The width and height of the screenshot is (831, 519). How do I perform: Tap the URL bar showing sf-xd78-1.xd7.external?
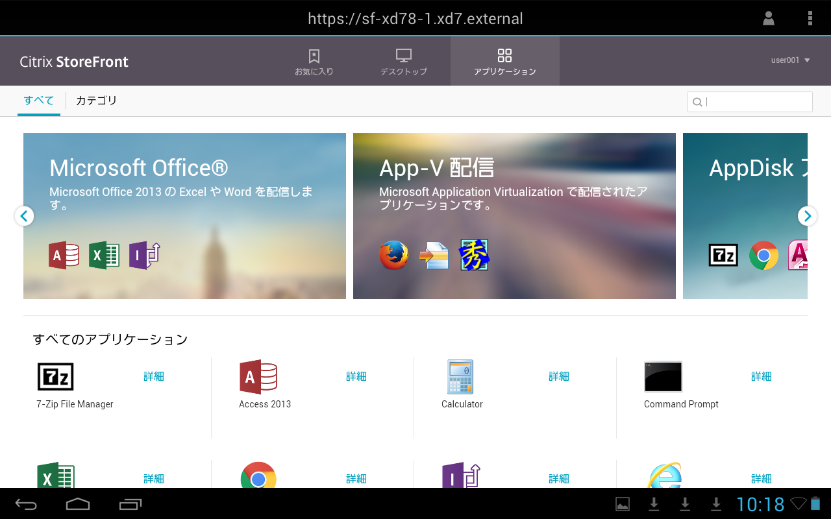tap(415, 18)
